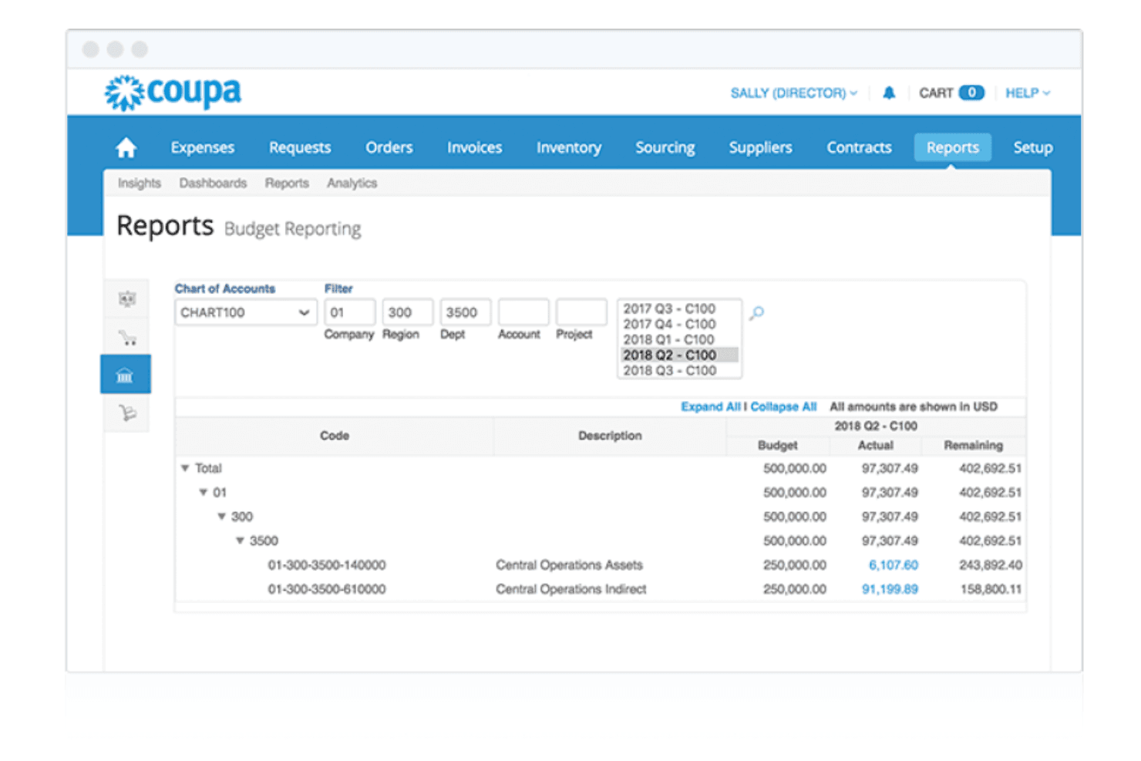Select the 2018 Q3 - C100 period
Viewport: 1141px width, 761px height.
(x=669, y=371)
